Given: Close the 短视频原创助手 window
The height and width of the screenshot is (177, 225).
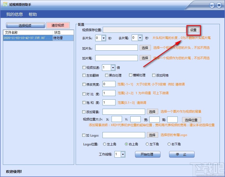Looking at the screenshot, I should coord(219,5).
